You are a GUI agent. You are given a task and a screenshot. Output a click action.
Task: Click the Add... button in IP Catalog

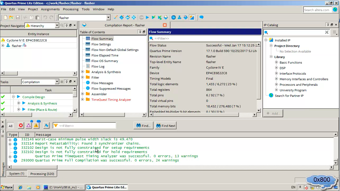pyautogui.click(x=273, y=113)
